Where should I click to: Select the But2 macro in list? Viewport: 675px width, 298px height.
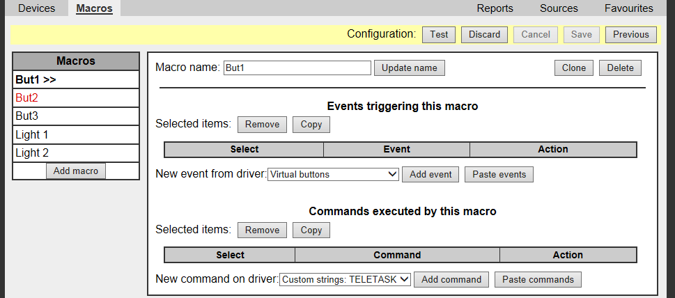26,98
